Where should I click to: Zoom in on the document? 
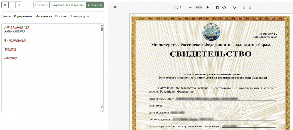207,7
